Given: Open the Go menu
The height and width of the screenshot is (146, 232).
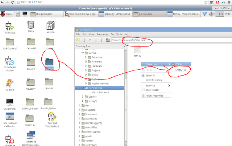Looking at the screenshot, I should [112, 34].
